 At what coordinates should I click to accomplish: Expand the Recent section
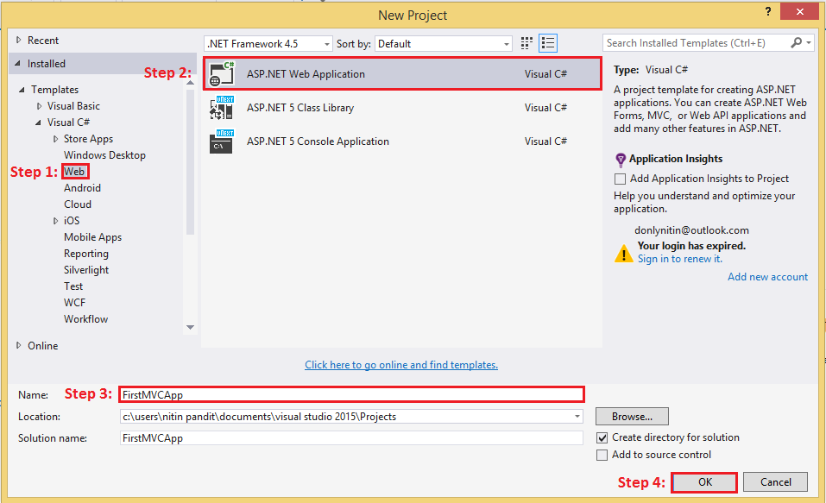click(x=19, y=40)
